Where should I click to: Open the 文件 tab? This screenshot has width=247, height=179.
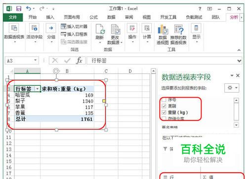pos(13,17)
